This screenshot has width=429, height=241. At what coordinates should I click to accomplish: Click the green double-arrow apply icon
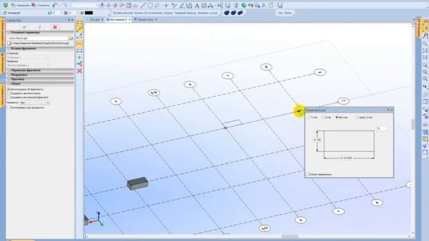point(5,5)
